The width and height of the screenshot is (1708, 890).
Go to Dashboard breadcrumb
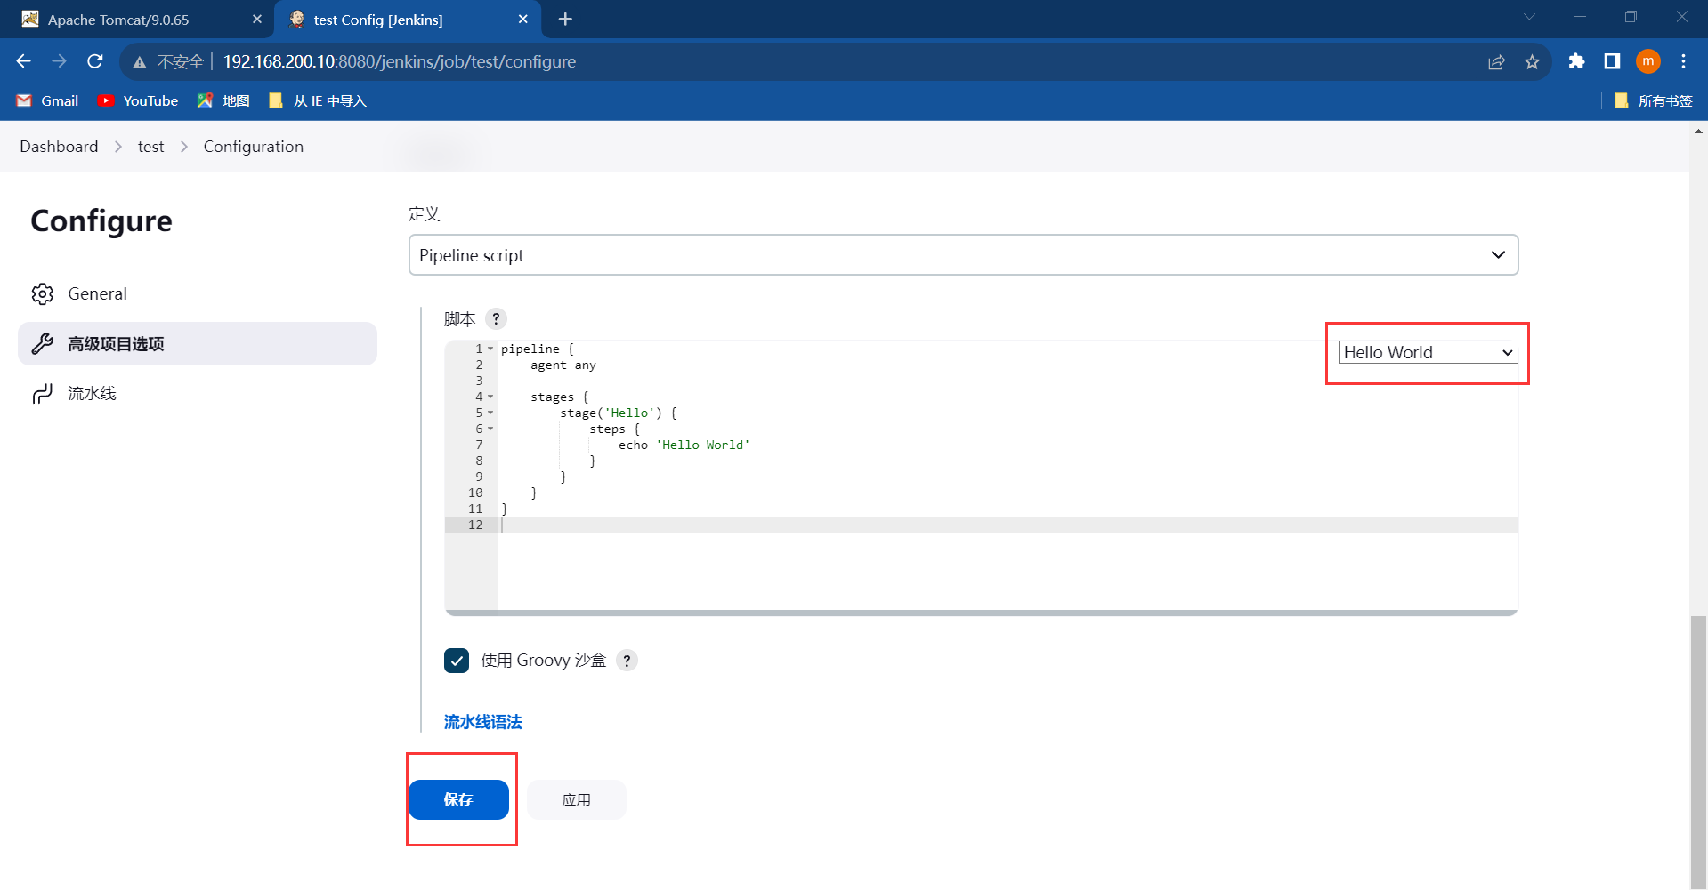(x=59, y=147)
